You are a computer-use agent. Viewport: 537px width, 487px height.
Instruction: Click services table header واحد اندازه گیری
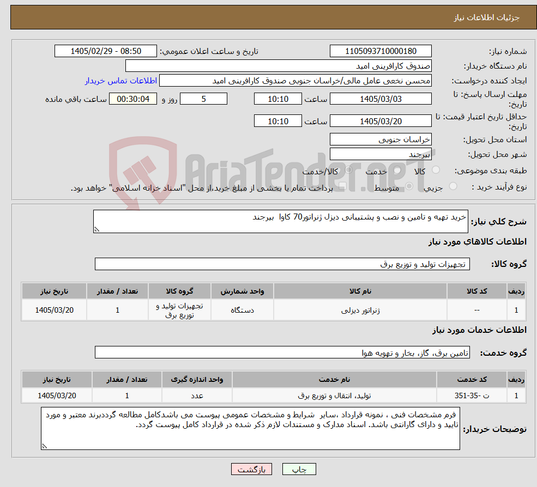coord(197,379)
